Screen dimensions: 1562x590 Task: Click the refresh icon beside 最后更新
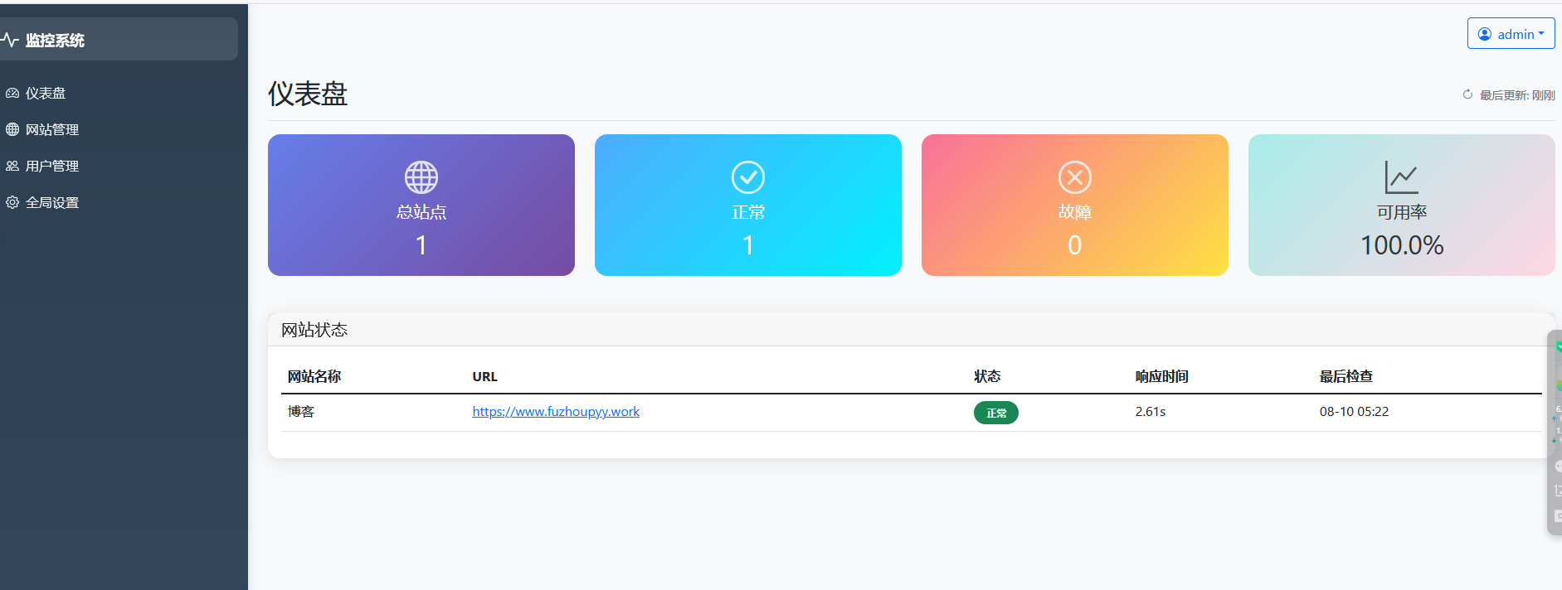1467,94
